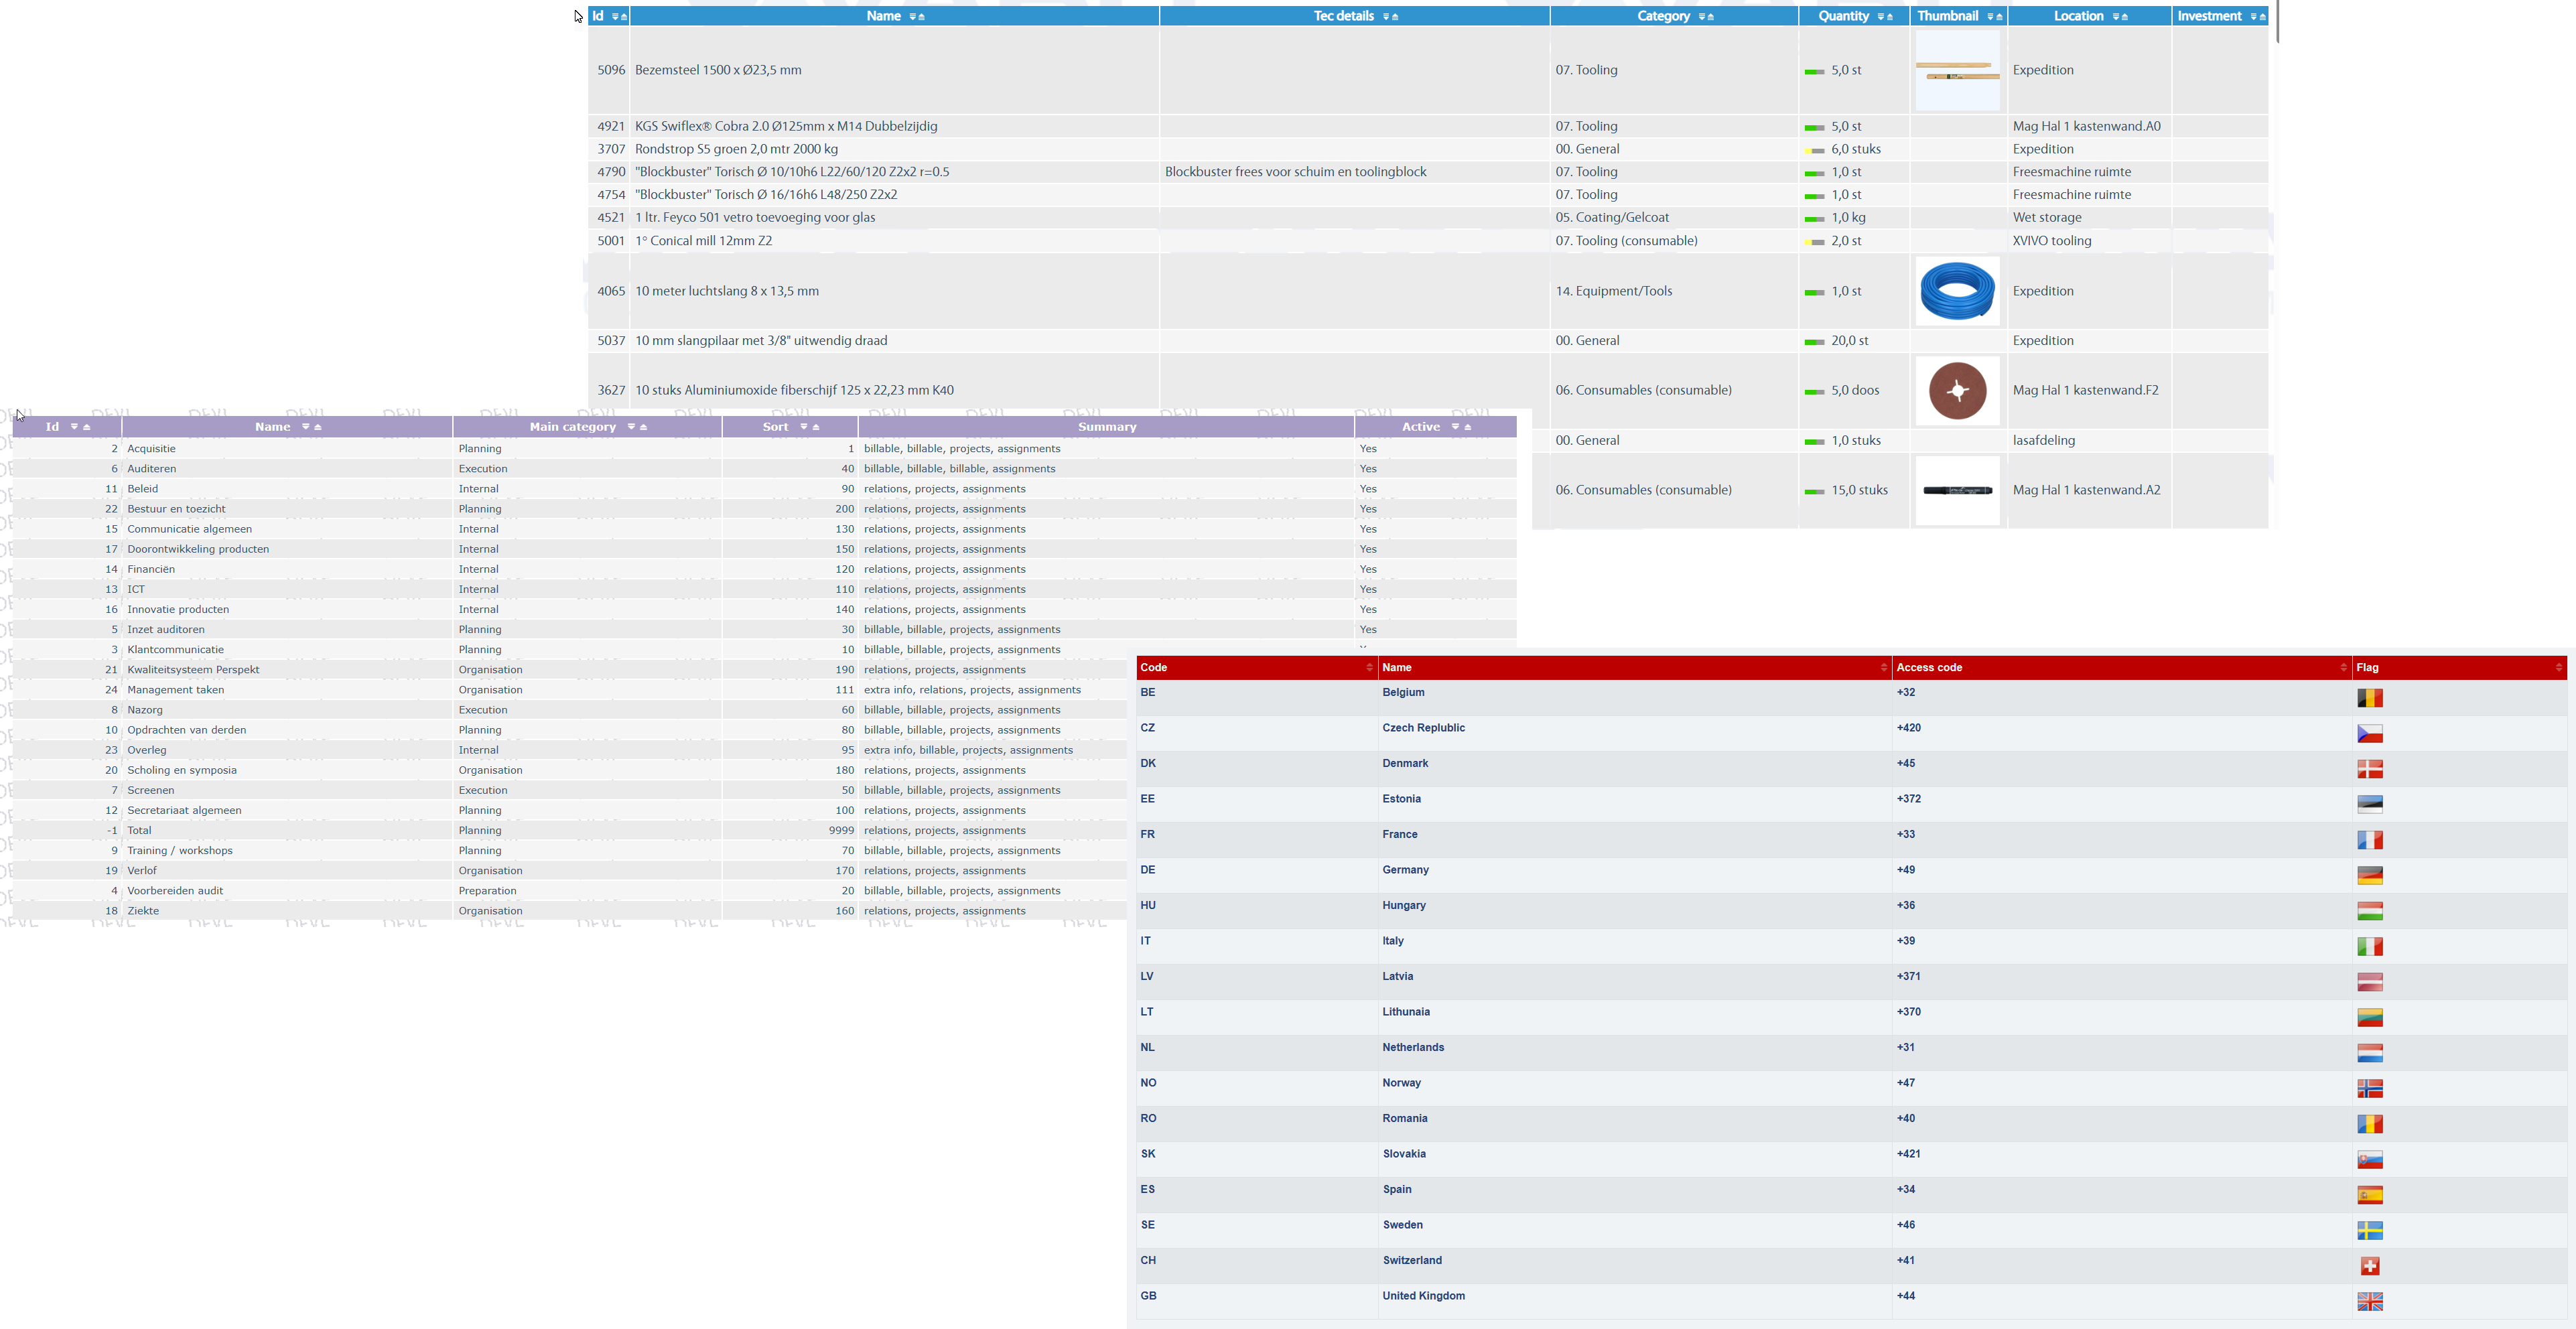Image resolution: width=2576 pixels, height=1329 pixels.
Task: Click the scrollbar right of blue table
Action: tap(2277, 22)
